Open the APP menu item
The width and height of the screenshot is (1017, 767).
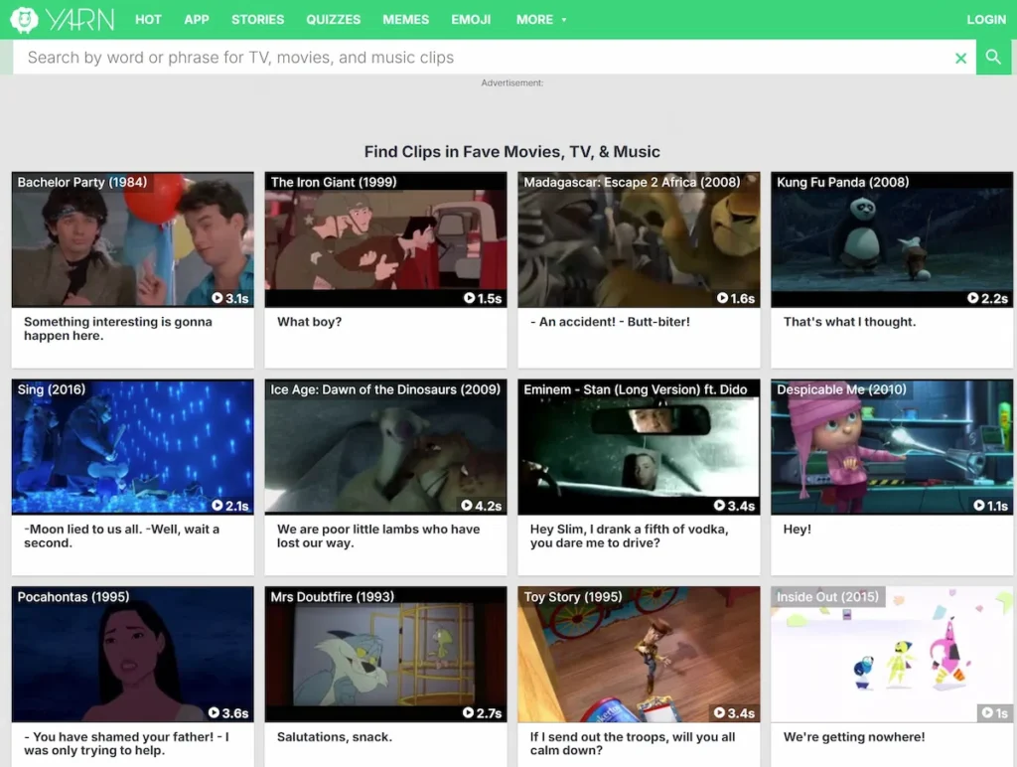197,20
